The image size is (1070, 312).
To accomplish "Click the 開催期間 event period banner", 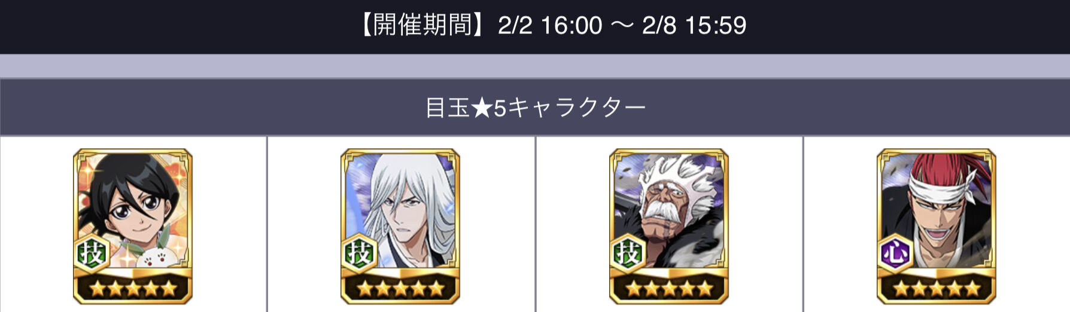I will tap(535, 26).
